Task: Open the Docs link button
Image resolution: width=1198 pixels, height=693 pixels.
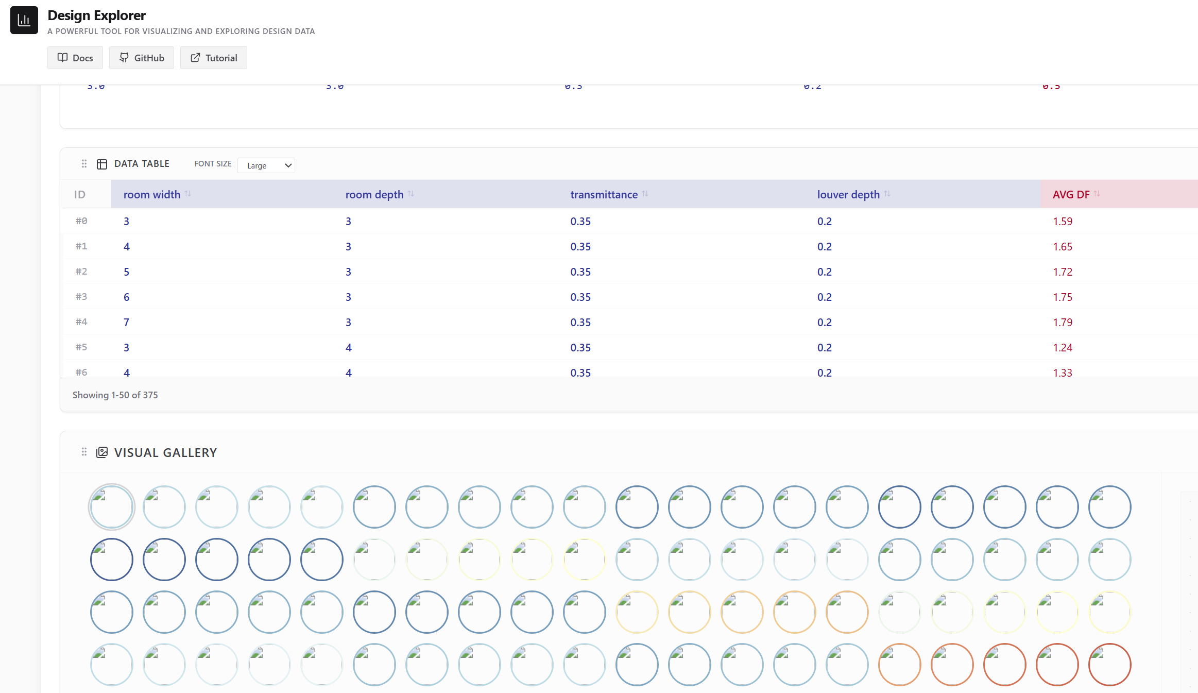Action: [75, 58]
